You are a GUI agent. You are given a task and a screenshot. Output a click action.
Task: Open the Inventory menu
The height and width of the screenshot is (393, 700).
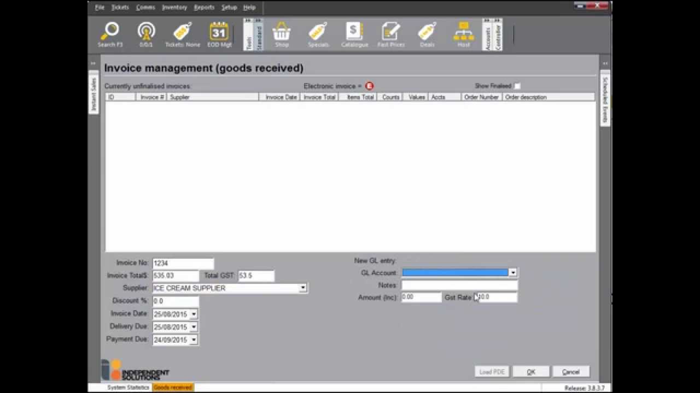click(x=174, y=7)
